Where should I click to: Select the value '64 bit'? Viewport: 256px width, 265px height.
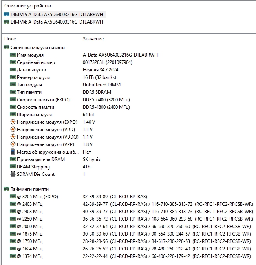(88, 115)
